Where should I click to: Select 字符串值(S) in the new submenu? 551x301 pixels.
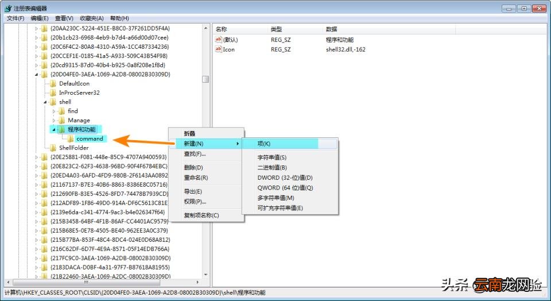tap(290, 157)
